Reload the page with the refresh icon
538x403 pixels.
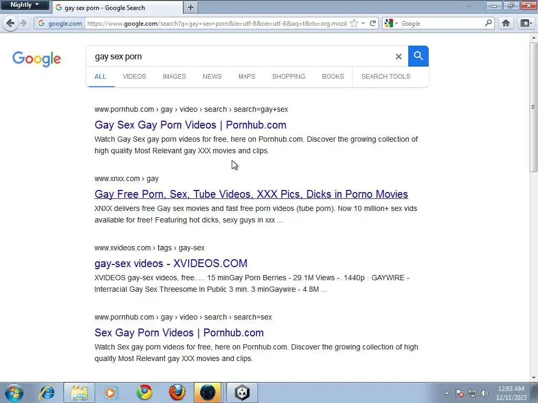coord(373,23)
